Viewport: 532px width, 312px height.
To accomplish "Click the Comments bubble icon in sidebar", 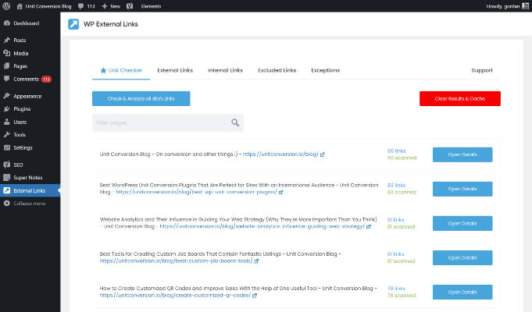I will [7, 79].
